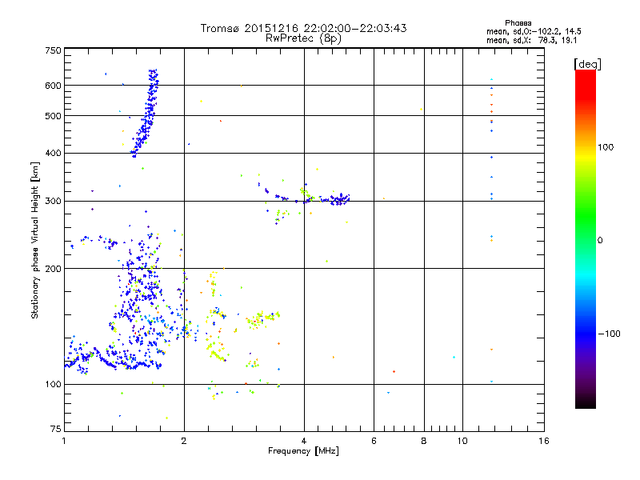The height and width of the screenshot is (480, 640).
Task: Click the blue trace cluster near 5 MHz at 300 km
Action: click(339, 199)
